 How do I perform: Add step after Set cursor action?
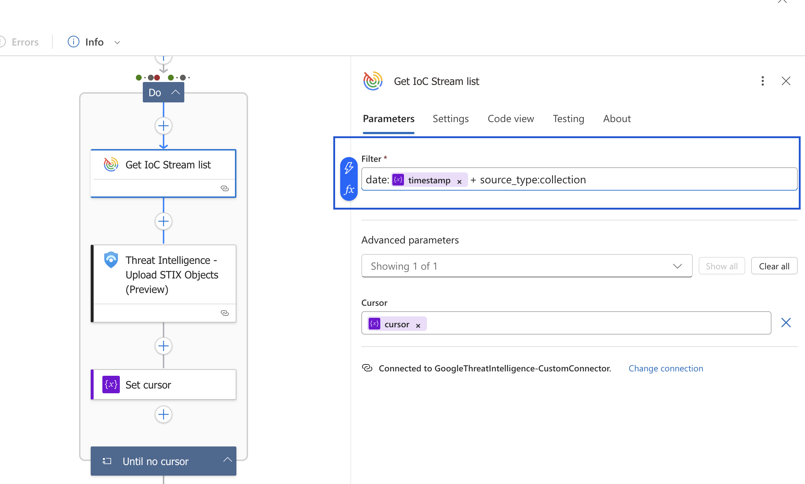coord(164,414)
